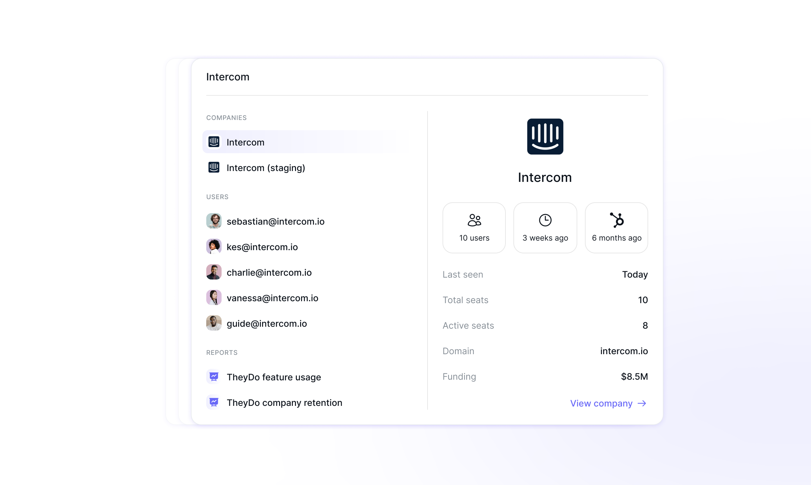Click the Funding value $8.5M
Viewport: 811px width, 485px height.
(x=634, y=377)
